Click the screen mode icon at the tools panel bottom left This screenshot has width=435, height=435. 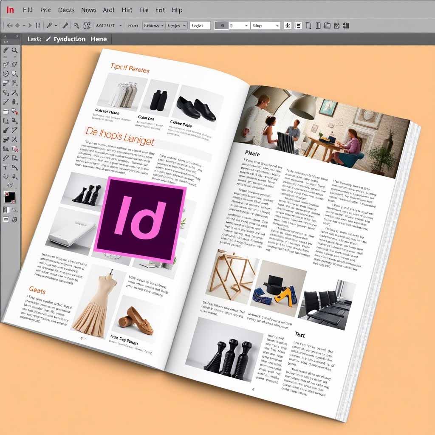pos(6,220)
